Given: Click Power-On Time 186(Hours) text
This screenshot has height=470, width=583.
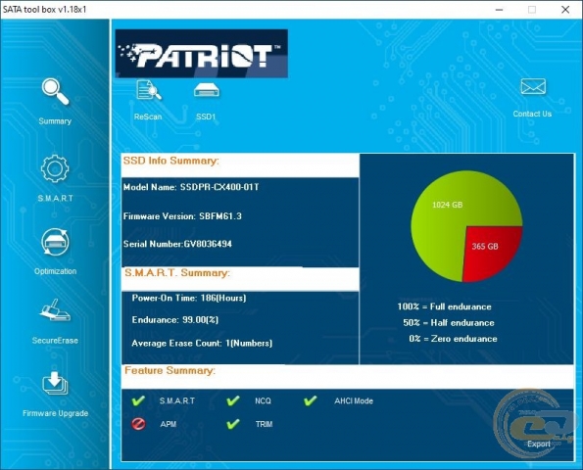Looking at the screenshot, I should tap(189, 298).
